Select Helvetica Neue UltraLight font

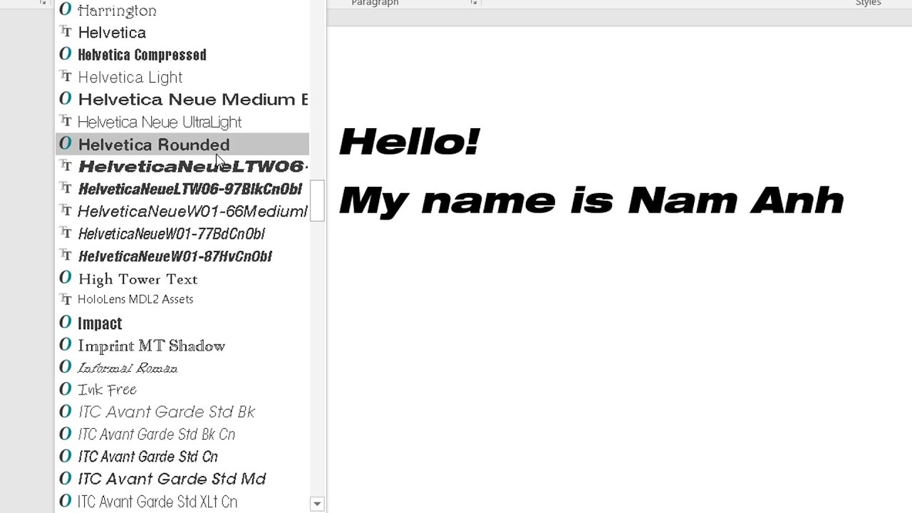coord(182,122)
